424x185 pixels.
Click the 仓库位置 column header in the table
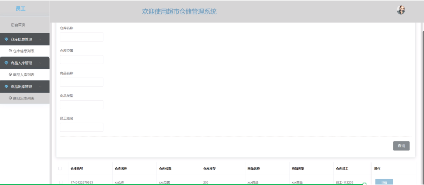click(x=165, y=169)
